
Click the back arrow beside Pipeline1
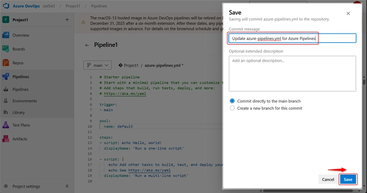(87, 45)
